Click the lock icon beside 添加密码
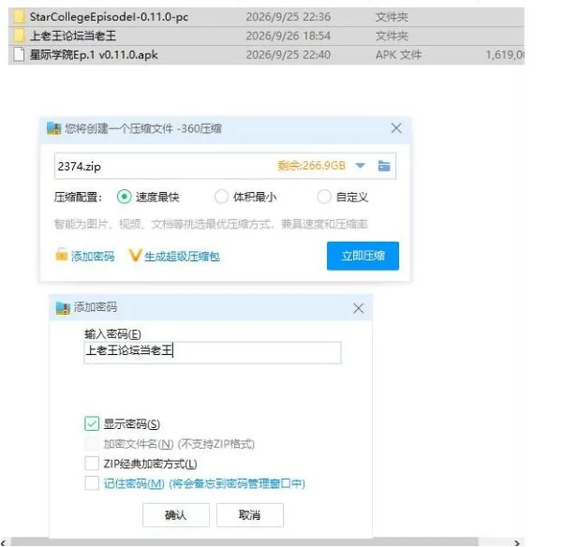The image size is (563, 547). pos(62,254)
